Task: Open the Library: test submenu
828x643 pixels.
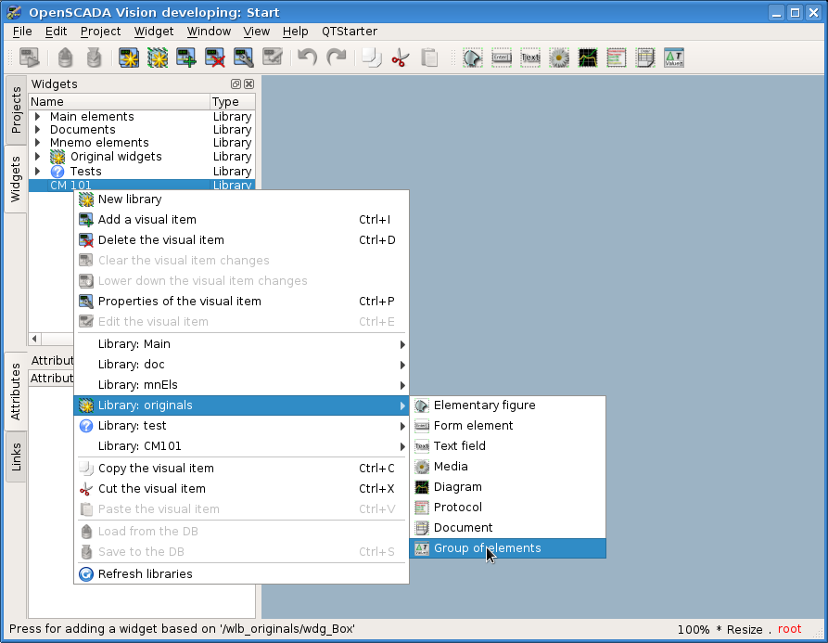Action: [x=242, y=426]
